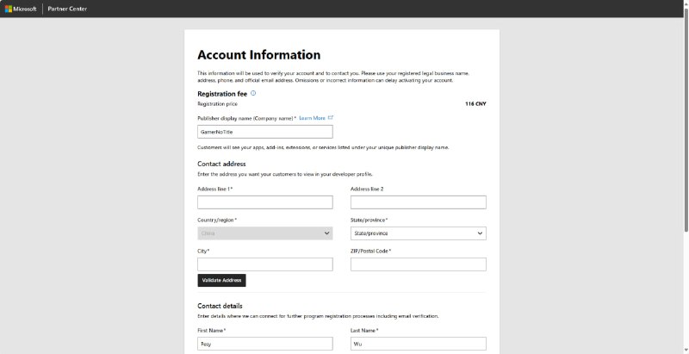Image resolution: width=689 pixels, height=354 pixels.
Task: Open the Learn More link
Action: point(312,118)
